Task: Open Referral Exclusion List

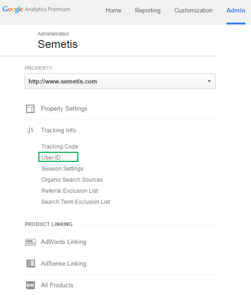Action: (69, 191)
